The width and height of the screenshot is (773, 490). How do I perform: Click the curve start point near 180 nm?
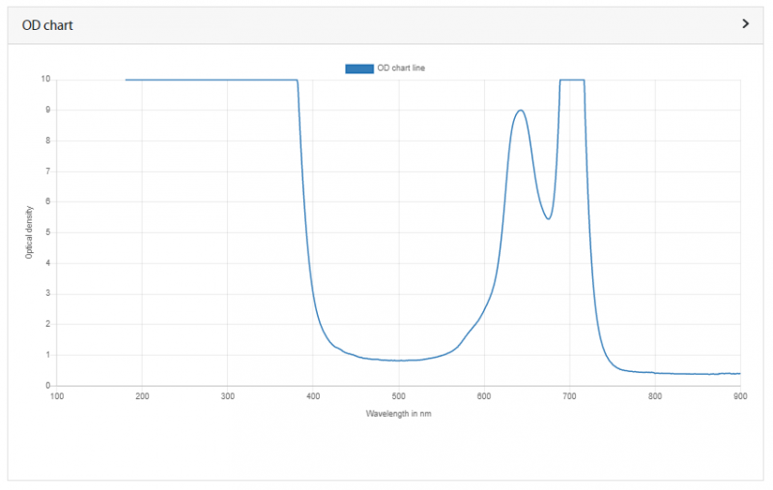127,80
